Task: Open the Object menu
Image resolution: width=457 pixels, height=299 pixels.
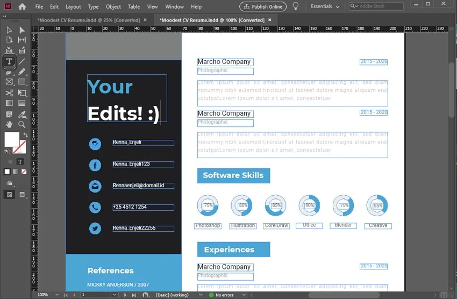Action: click(113, 6)
